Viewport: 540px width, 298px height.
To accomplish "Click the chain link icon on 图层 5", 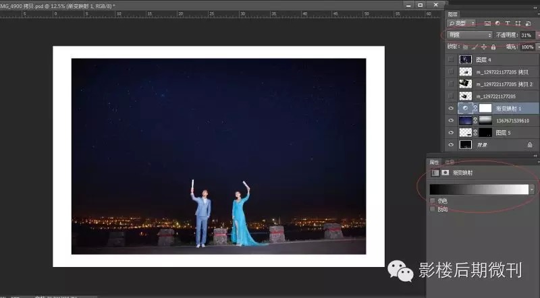I will point(475,133).
